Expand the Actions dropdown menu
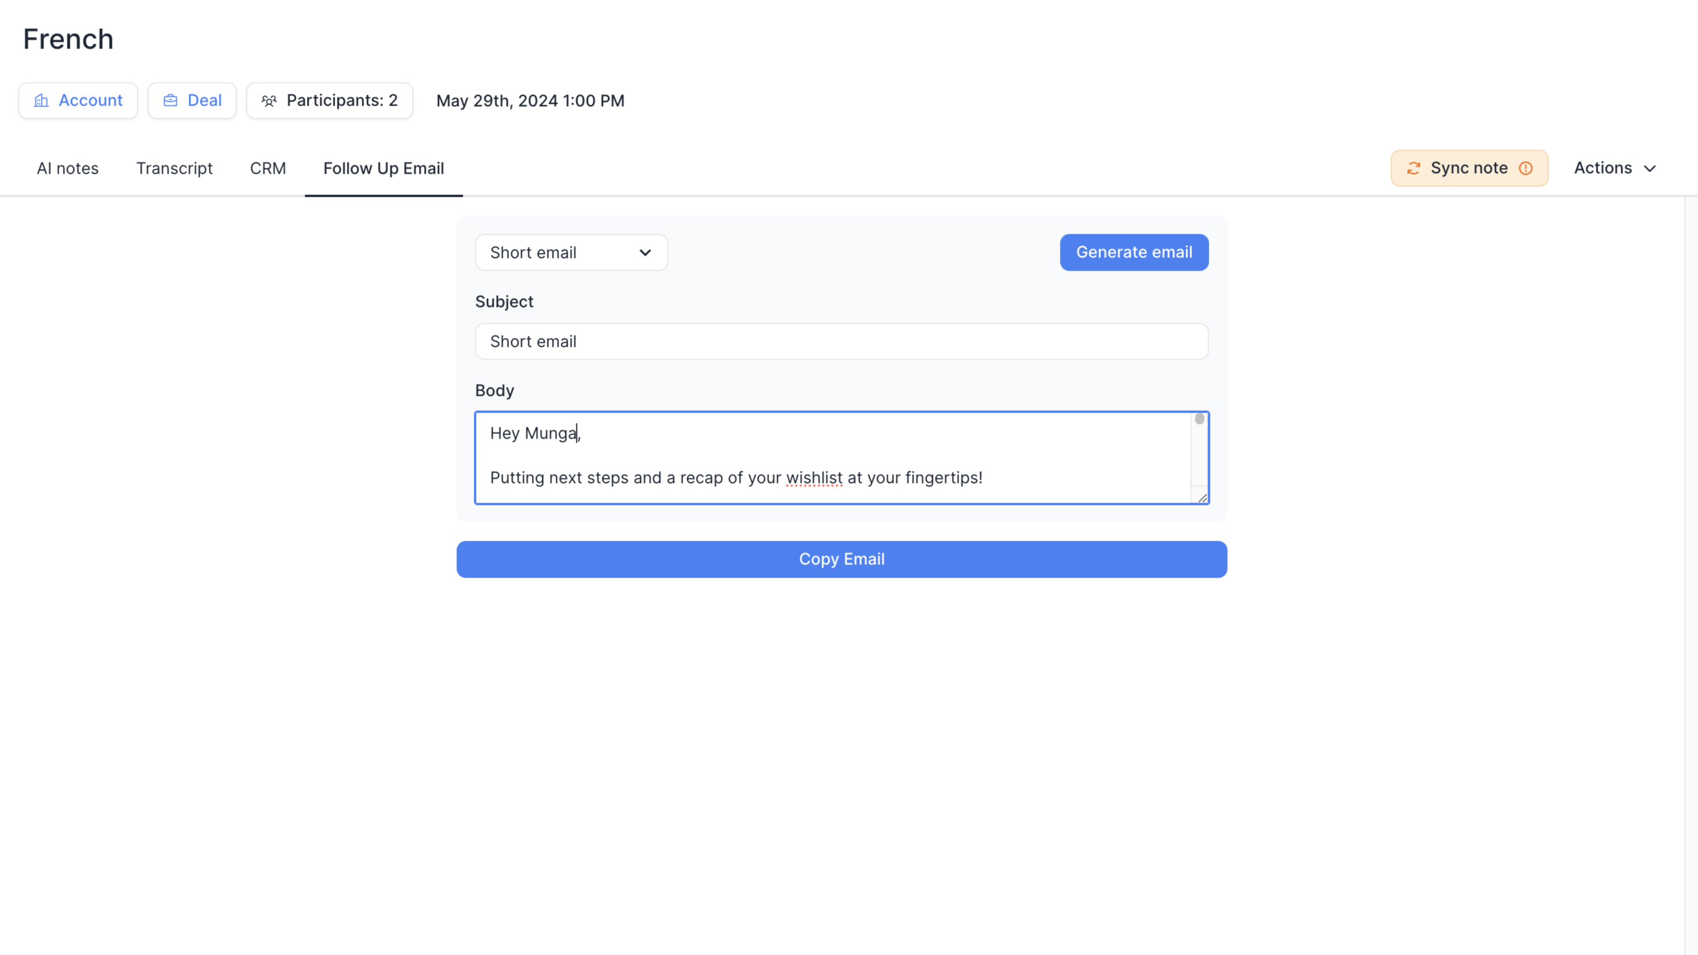 (1614, 168)
